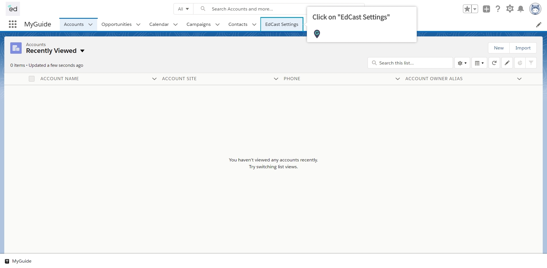Expand the Accounts tab chevron
Screen dimensions: 547x268
91,24
